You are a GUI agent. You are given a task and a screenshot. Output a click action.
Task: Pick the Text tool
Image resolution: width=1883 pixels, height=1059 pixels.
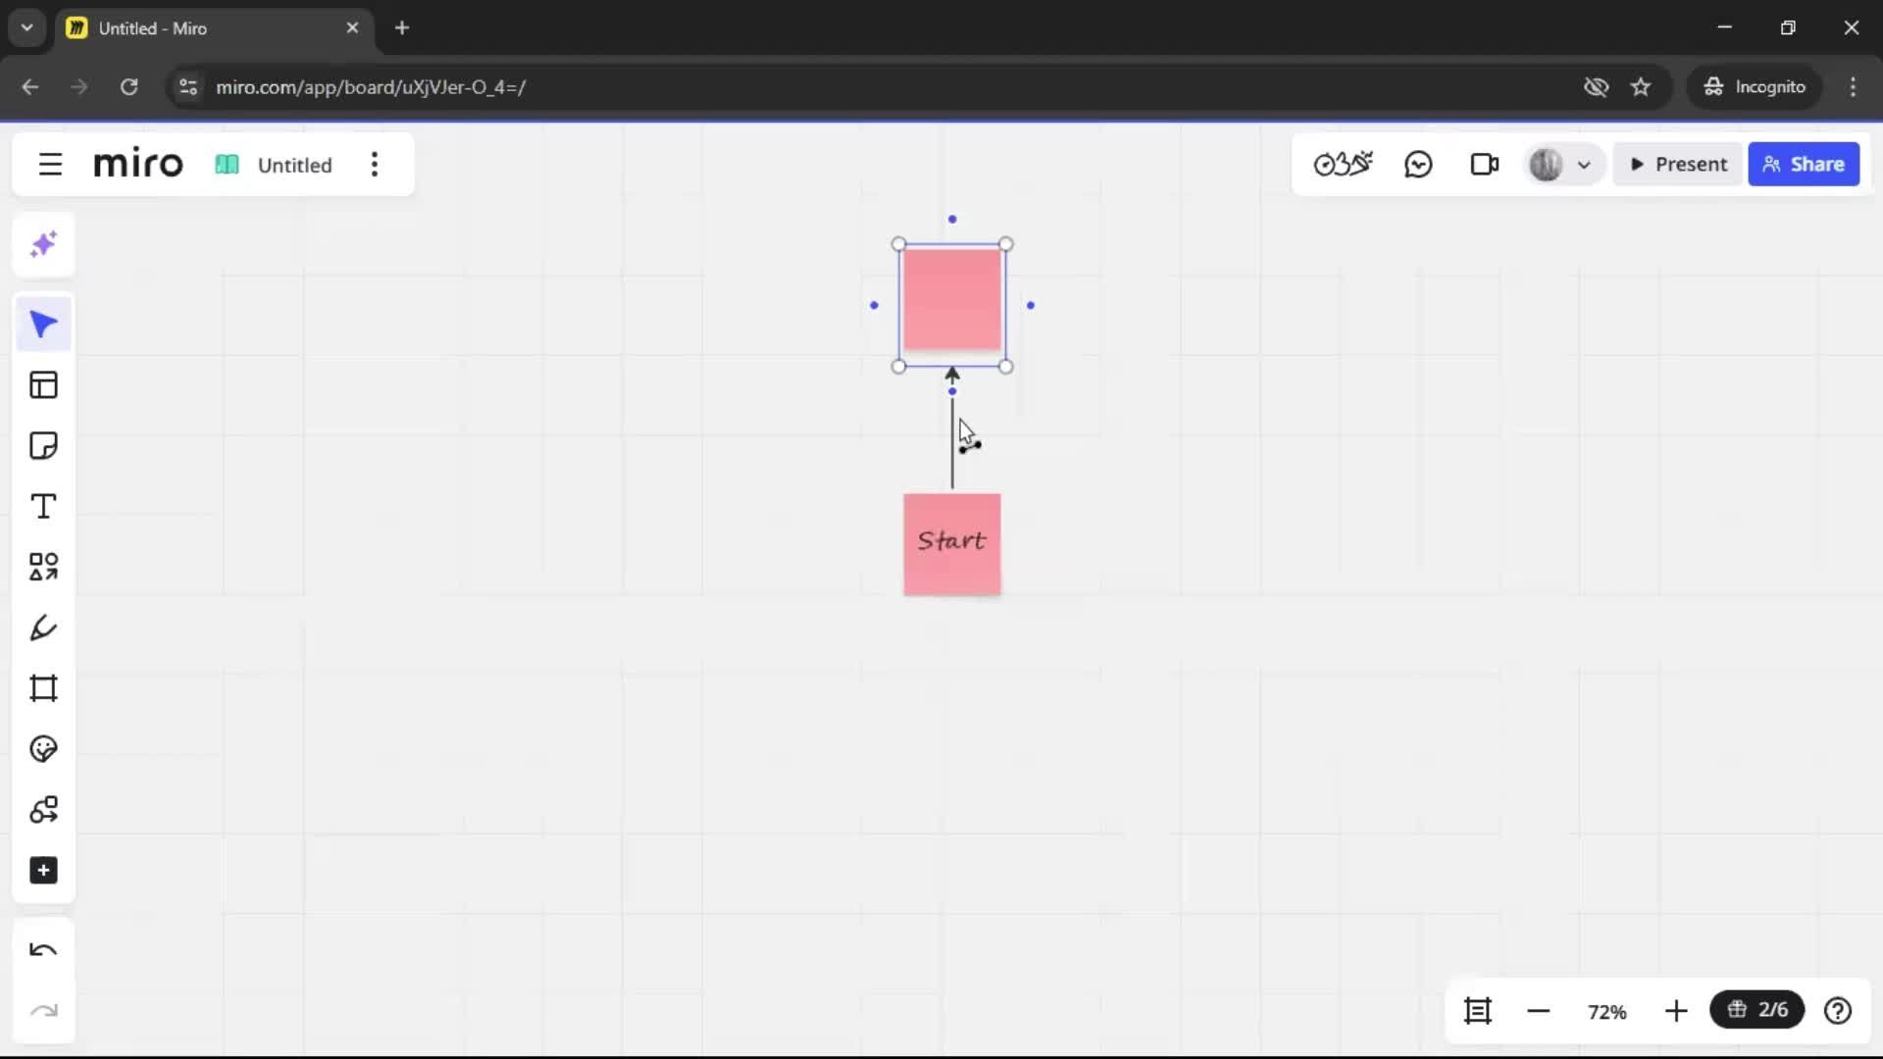(43, 507)
